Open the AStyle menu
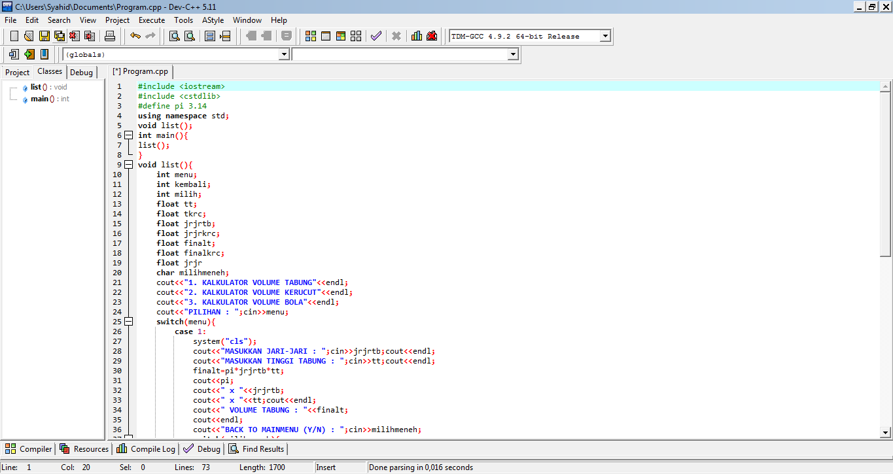 click(x=213, y=20)
